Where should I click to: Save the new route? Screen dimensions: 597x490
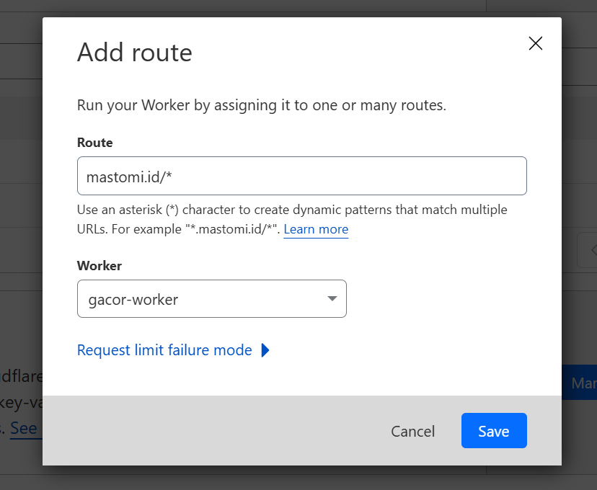click(x=494, y=431)
